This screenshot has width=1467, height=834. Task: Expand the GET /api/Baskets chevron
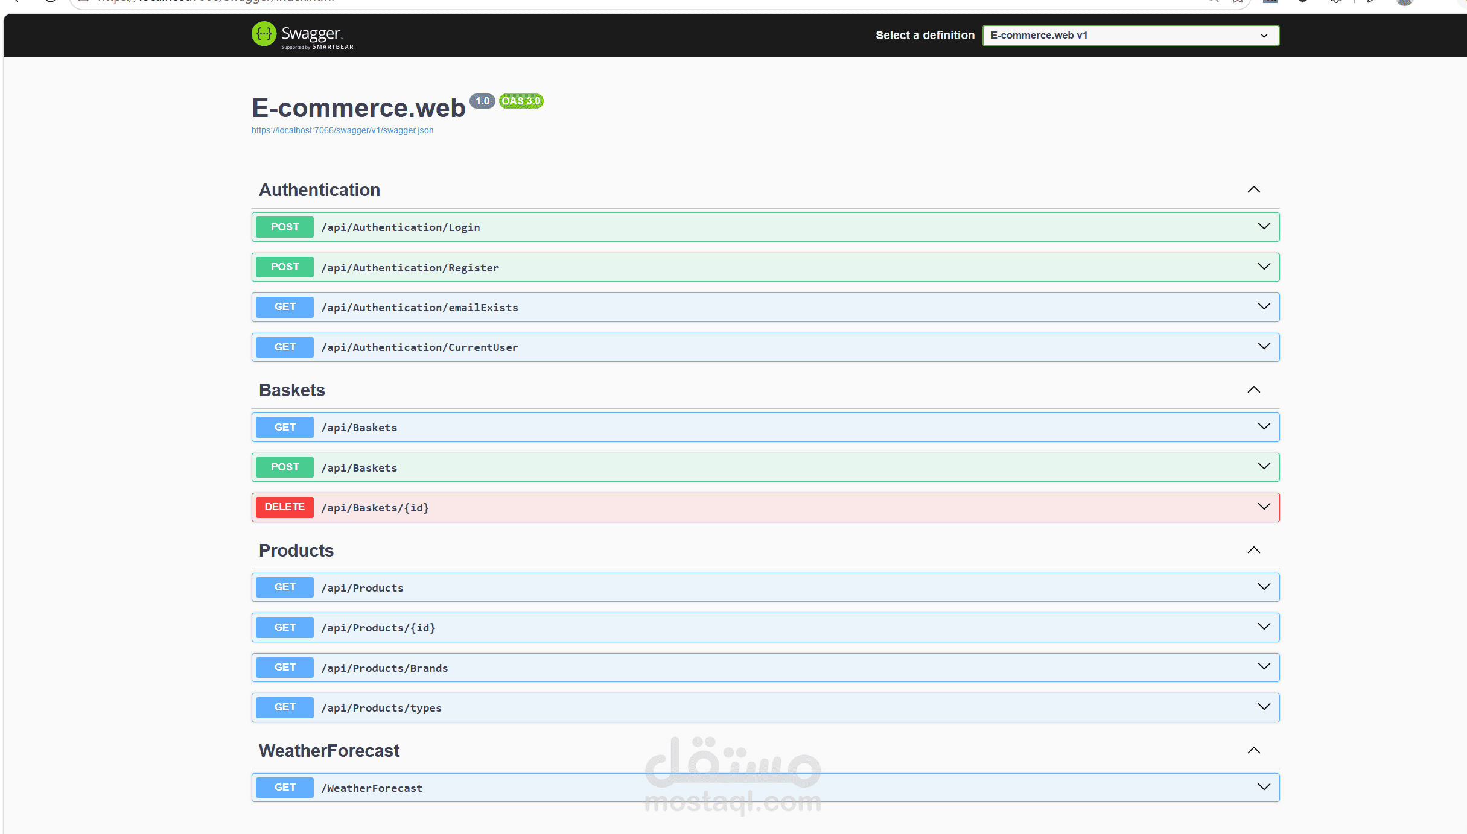coord(1264,427)
